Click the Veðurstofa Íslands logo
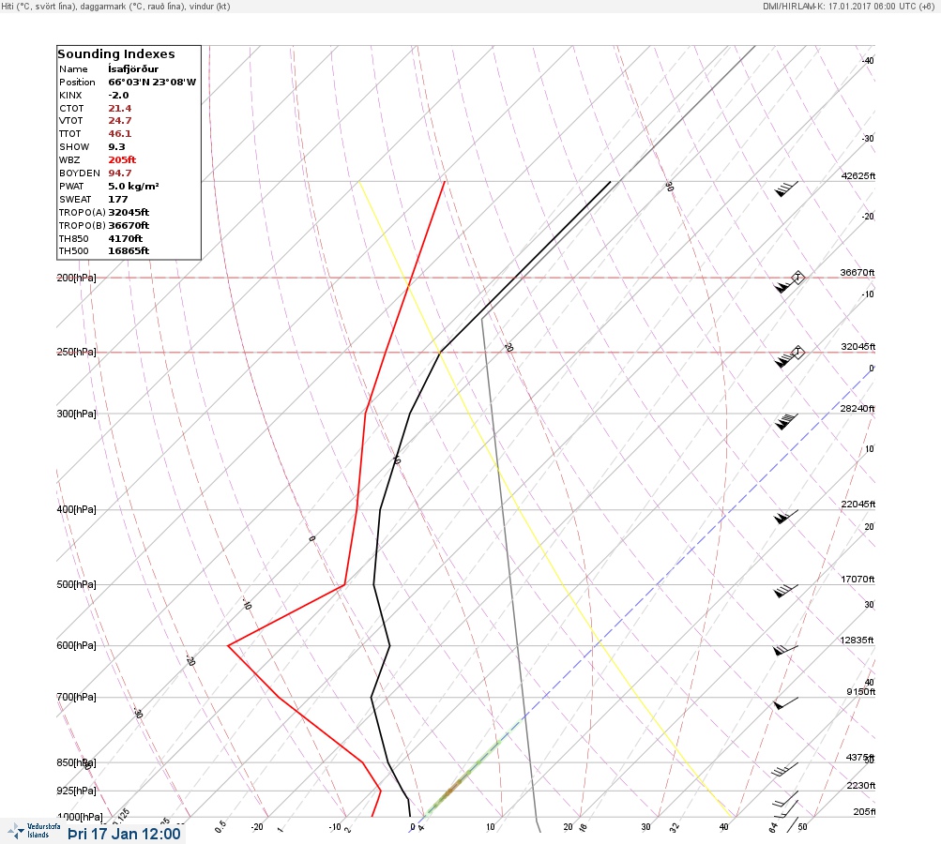Screen dimensions: 941x844 [34, 831]
